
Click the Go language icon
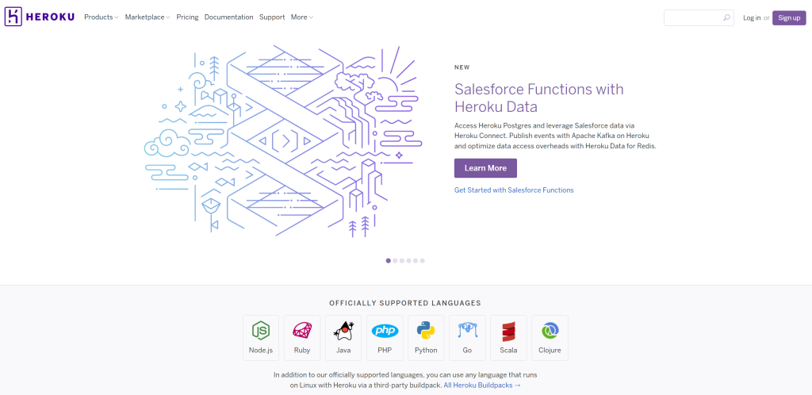click(467, 337)
